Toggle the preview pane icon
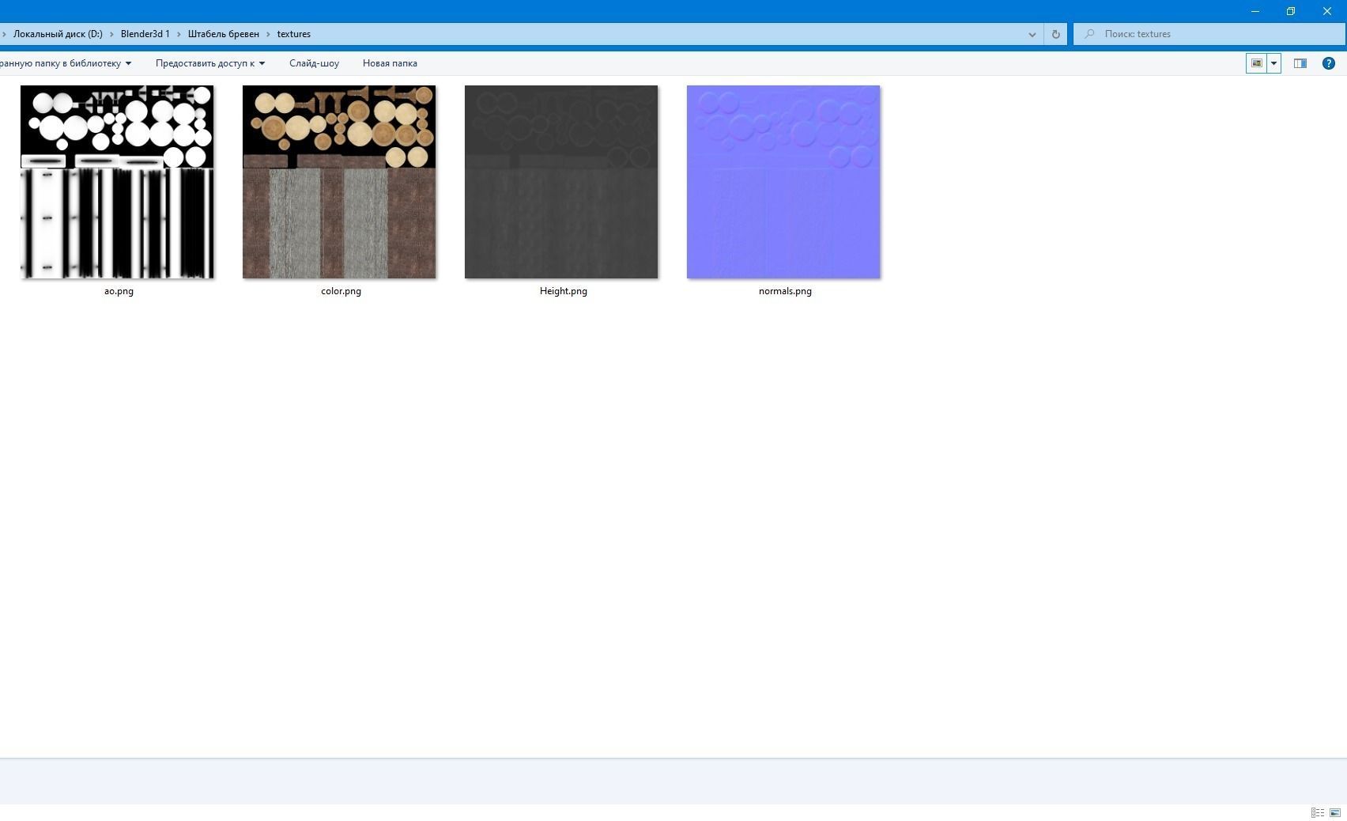The image size is (1347, 821). pyautogui.click(x=1300, y=63)
